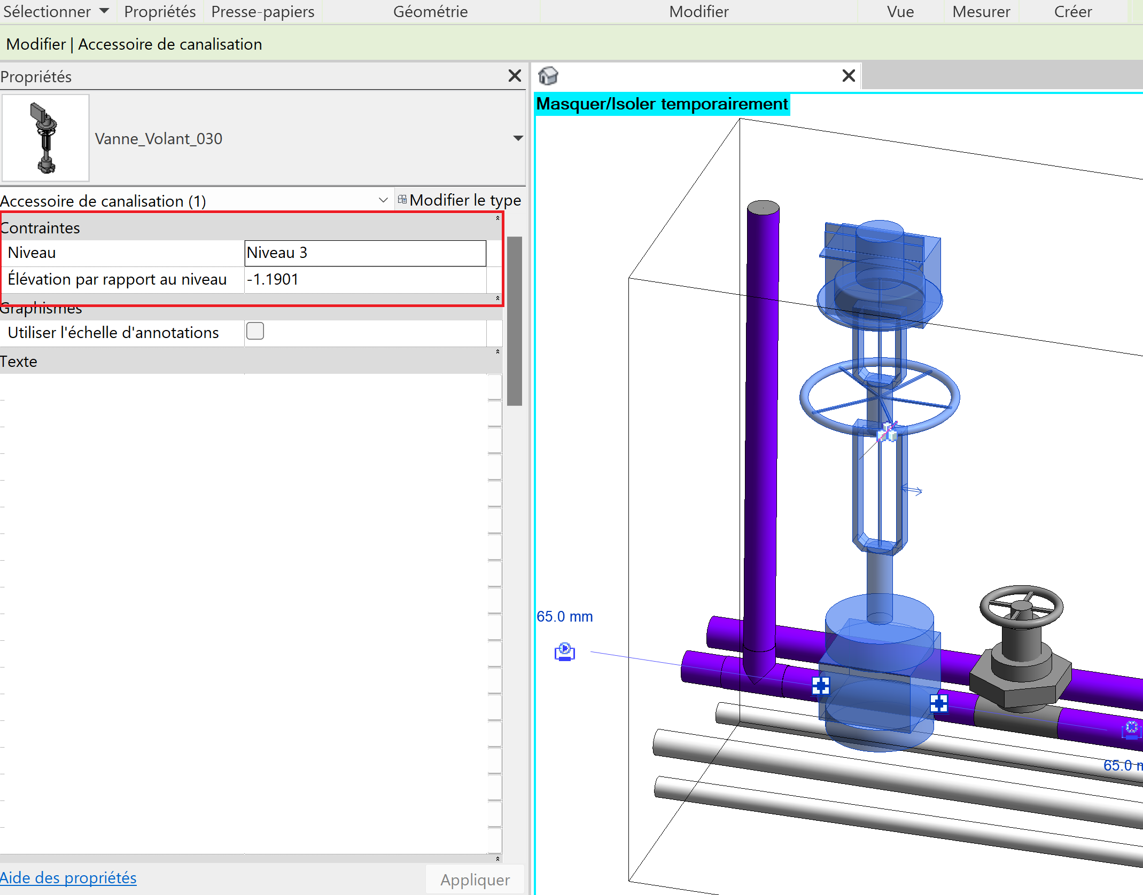Image resolution: width=1143 pixels, height=895 pixels.
Task: Click the left blue plus drag control on the valve
Action: click(x=822, y=686)
